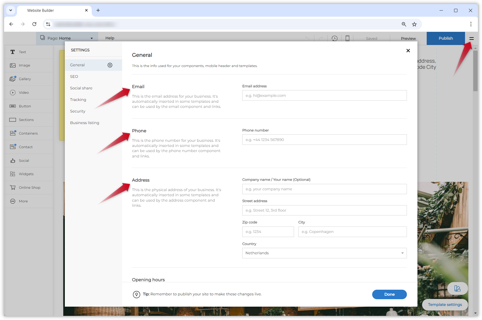Open the SEO settings tab
This screenshot has width=482, height=320.
click(x=74, y=77)
